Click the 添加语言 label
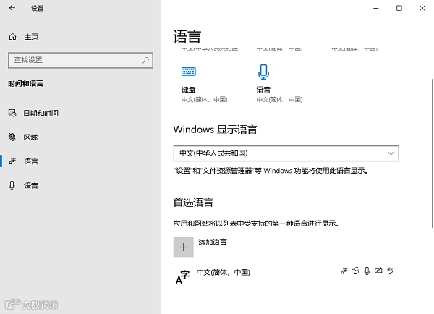Viewport: 434px width, 314px height. [x=212, y=242]
